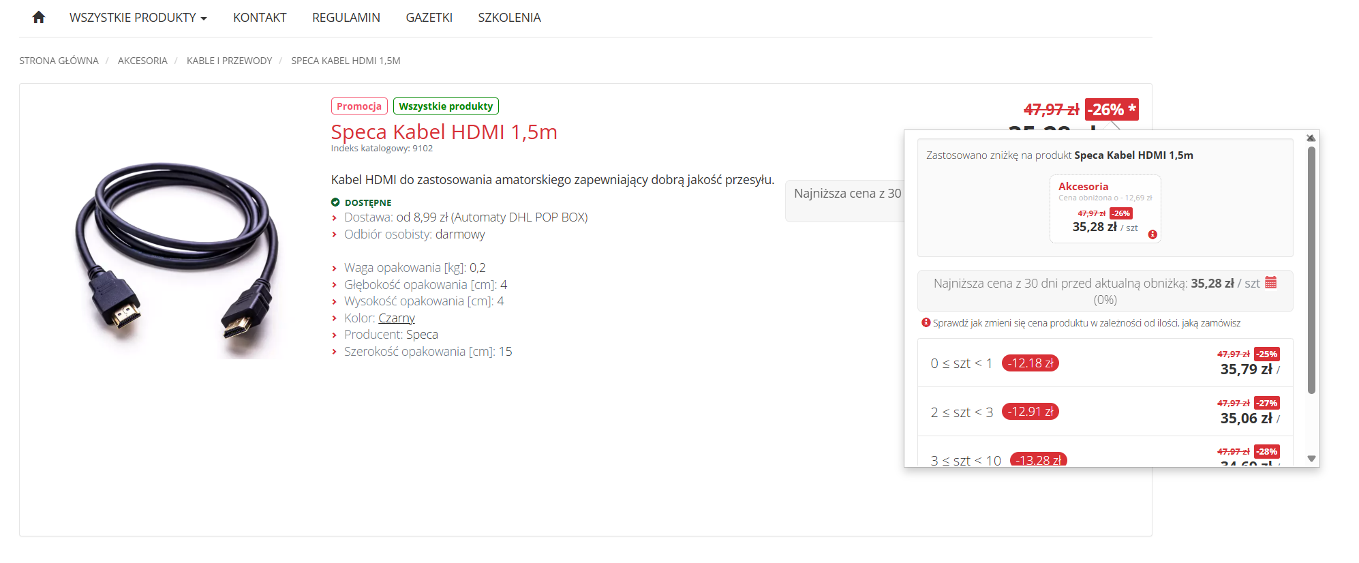The height and width of the screenshot is (563, 1359).
Task: Click 'Szerokość opakowania [cm]: 15' specification
Action: tap(428, 352)
